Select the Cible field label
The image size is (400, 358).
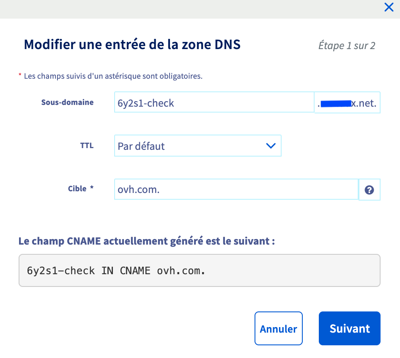click(77, 189)
